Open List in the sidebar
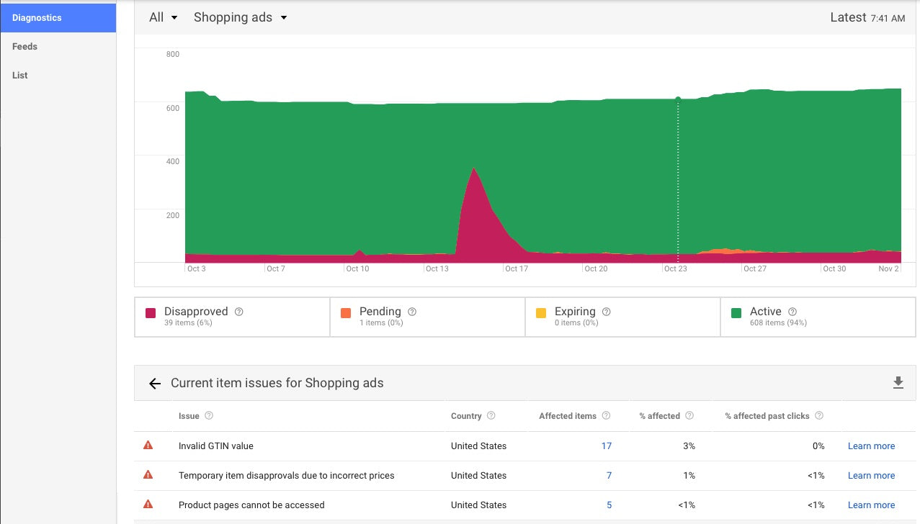This screenshot has width=920, height=524. tap(19, 75)
